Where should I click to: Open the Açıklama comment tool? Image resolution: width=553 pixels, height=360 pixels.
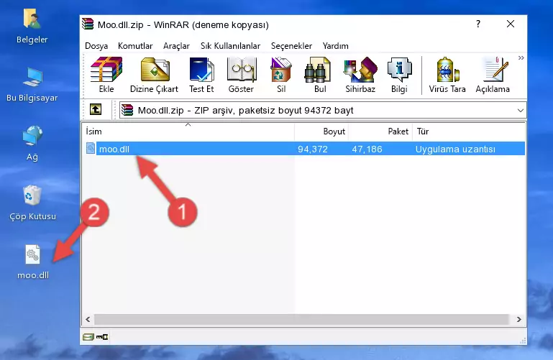point(493,75)
